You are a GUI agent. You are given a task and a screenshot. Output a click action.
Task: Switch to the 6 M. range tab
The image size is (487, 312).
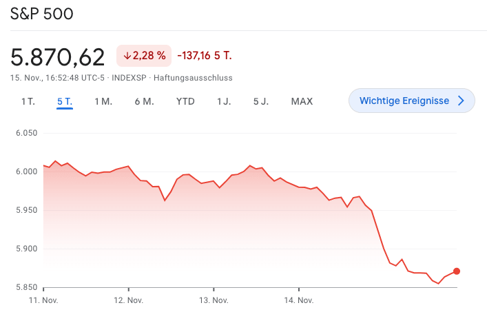pos(144,101)
